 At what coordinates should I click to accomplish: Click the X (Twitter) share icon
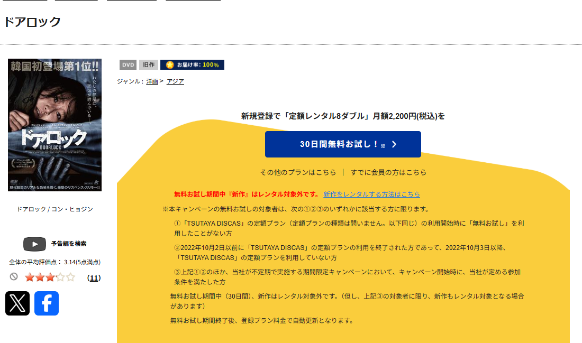[x=17, y=303]
